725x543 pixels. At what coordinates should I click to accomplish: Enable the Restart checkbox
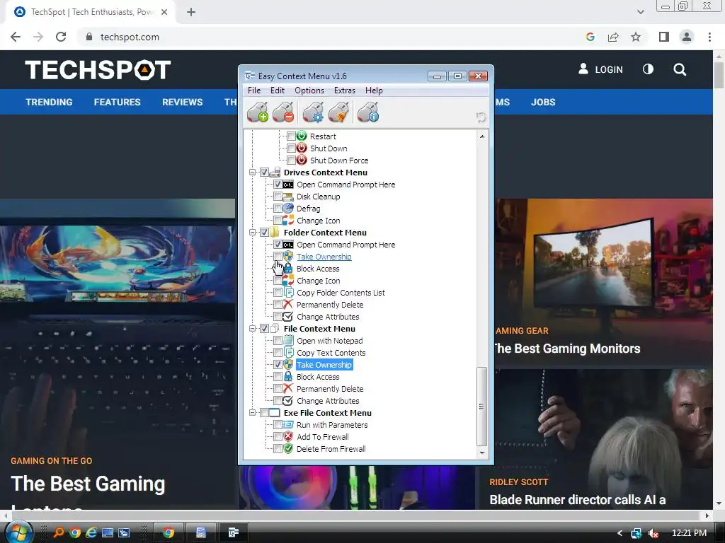click(291, 136)
